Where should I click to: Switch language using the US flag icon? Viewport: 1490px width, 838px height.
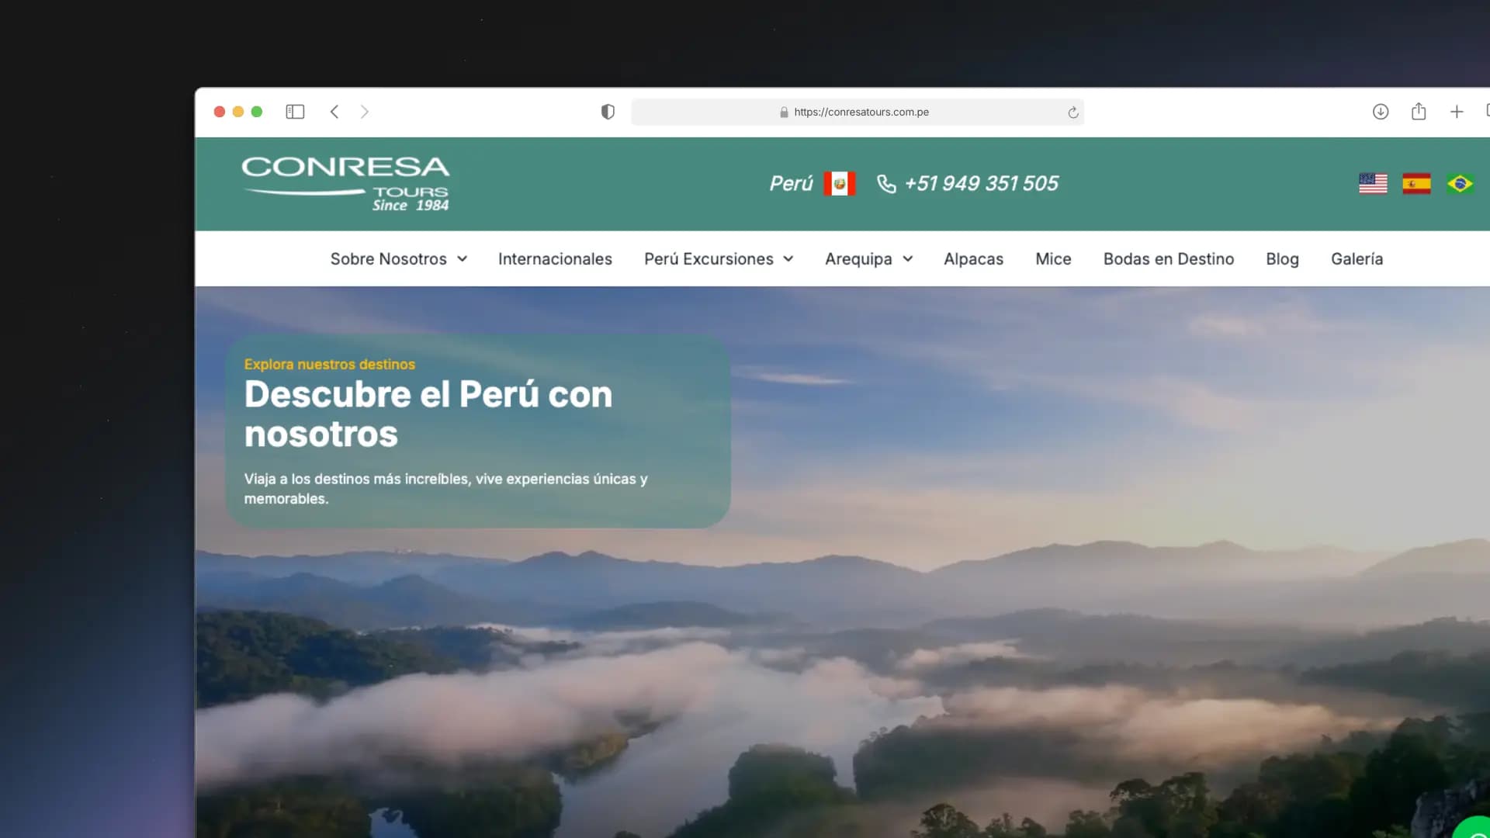coord(1374,184)
